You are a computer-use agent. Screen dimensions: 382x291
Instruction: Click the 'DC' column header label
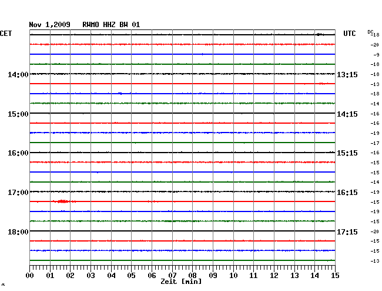(370, 32)
